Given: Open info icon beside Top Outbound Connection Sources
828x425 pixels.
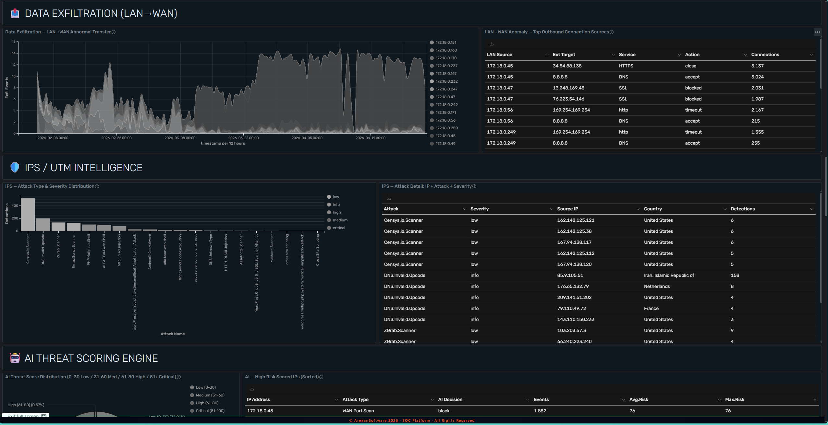Looking at the screenshot, I should click(612, 32).
